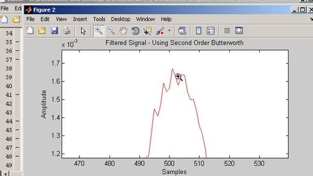Open the Edit menu in Figure 2

(x=45, y=19)
